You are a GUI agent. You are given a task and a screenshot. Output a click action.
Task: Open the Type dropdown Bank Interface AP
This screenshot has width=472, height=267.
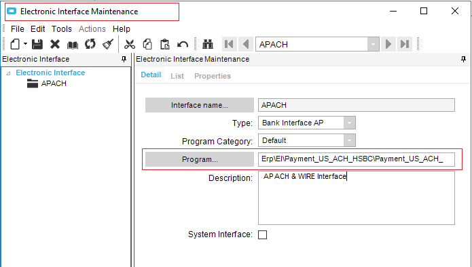[350, 123]
